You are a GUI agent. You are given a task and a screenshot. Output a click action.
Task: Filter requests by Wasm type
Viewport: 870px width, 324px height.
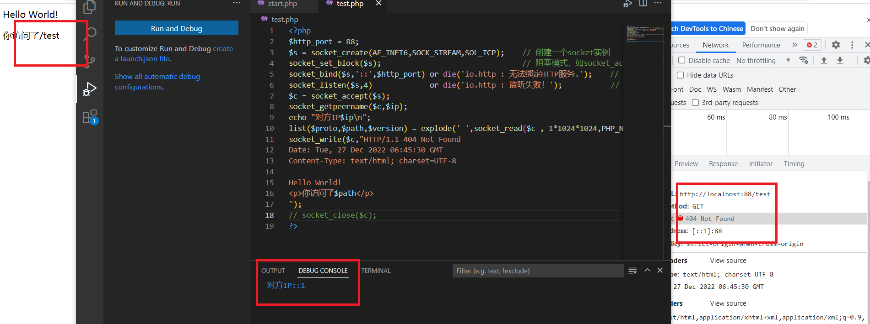pyautogui.click(x=731, y=89)
